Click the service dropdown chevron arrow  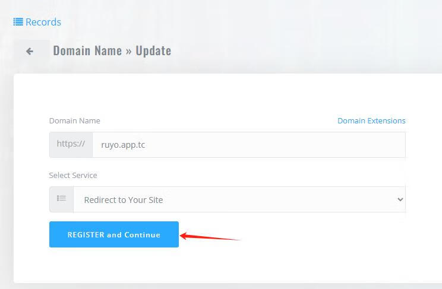point(400,200)
